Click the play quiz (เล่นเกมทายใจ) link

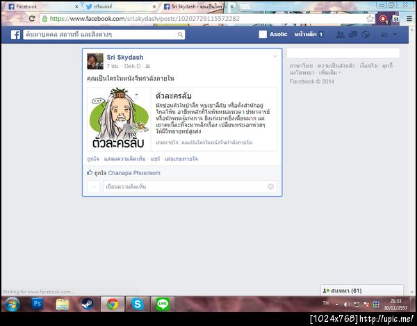pyautogui.click(x=181, y=158)
